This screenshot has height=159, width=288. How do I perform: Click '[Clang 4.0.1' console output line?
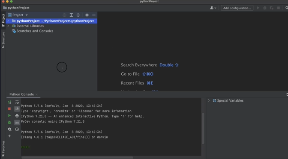click(x=64, y=137)
